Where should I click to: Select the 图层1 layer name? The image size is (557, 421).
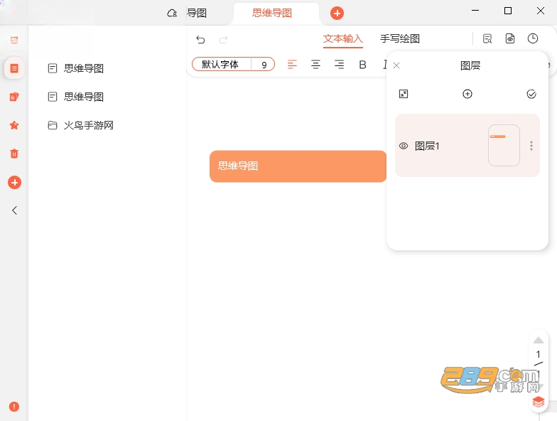point(427,146)
